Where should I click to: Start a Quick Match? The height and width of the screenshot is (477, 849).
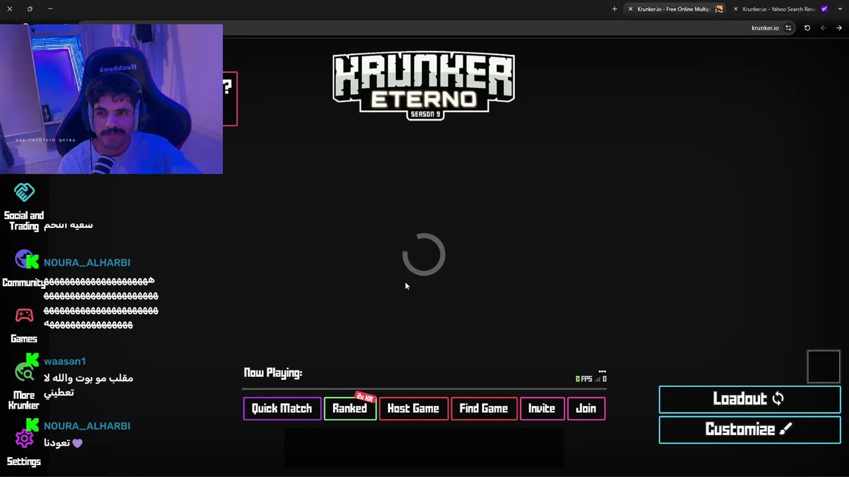(282, 409)
